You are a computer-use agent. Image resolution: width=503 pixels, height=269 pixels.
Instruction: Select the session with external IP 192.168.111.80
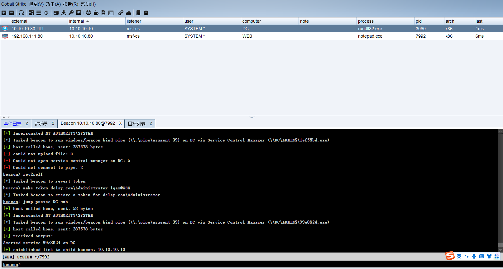coord(251,36)
